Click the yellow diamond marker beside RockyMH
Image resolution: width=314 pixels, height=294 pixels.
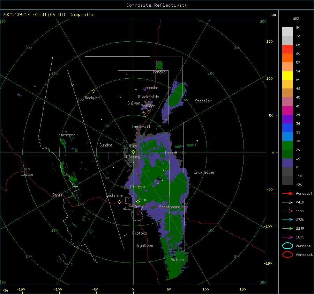pyautogui.click(x=93, y=91)
